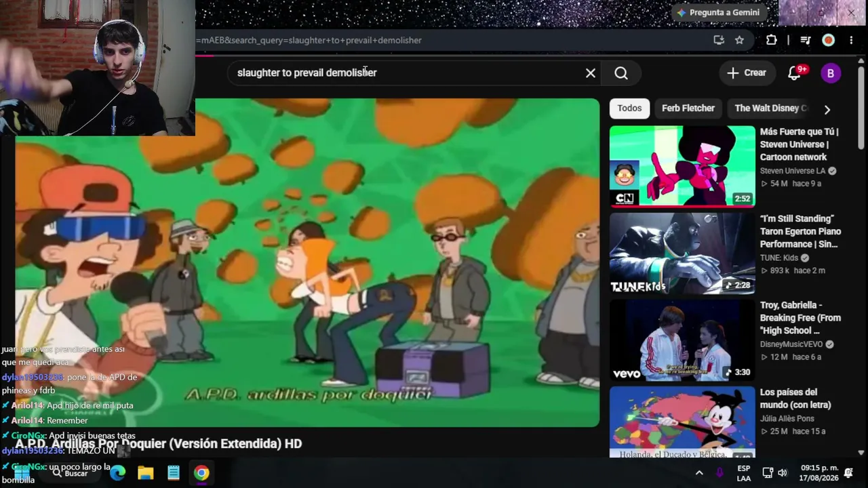
Task: Click the Chrome taskbar icon
Action: click(x=201, y=472)
